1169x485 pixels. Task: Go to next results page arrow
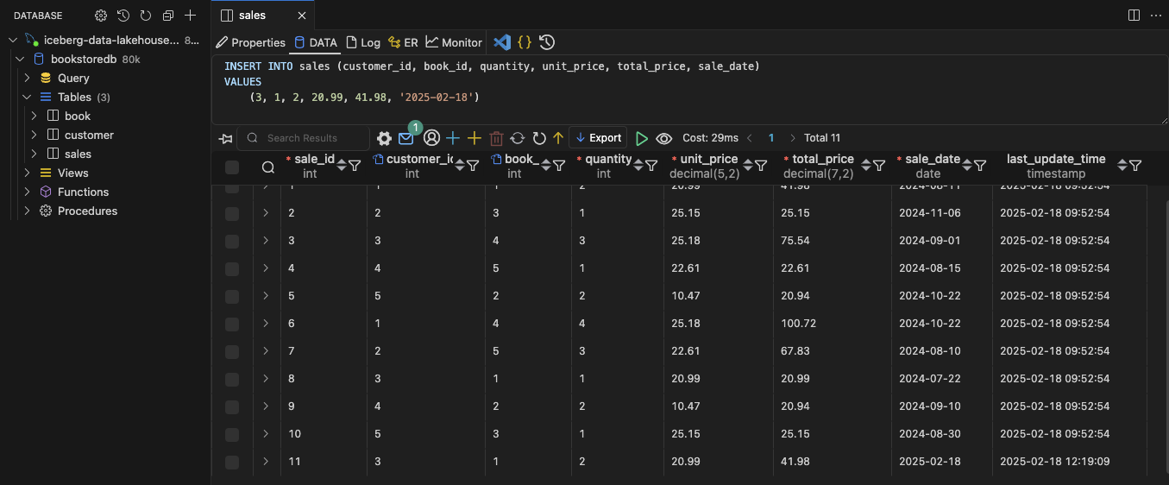[793, 138]
